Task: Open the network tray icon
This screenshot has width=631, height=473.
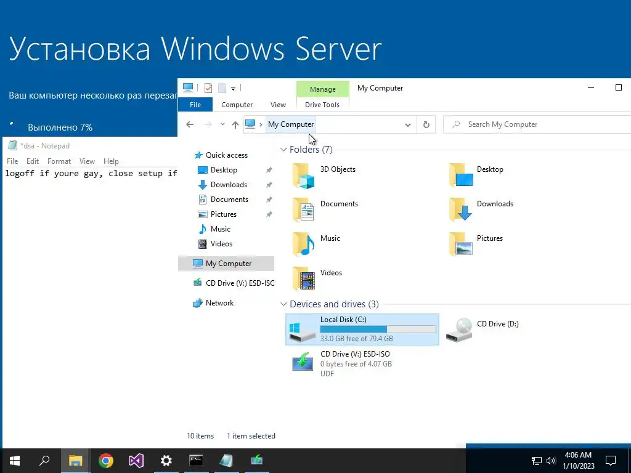Action: point(537,461)
